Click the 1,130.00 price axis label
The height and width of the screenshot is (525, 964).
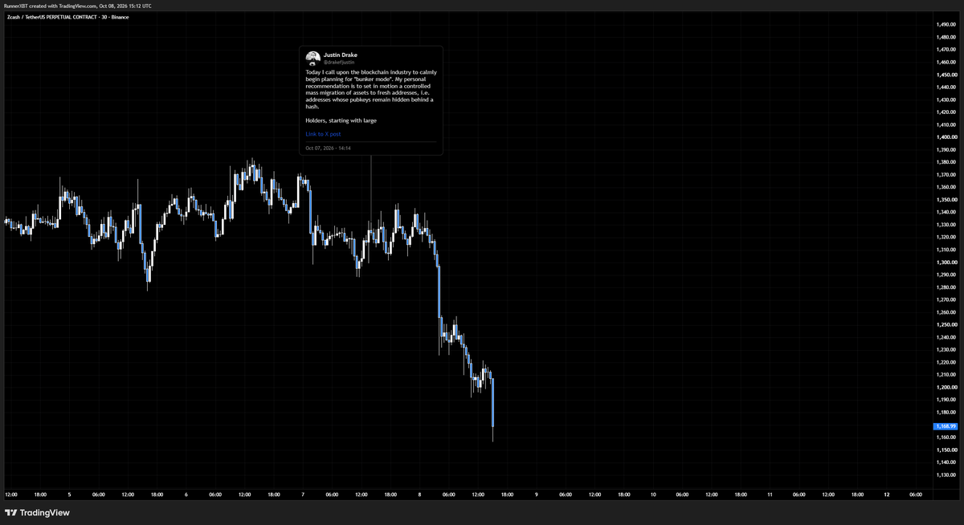pos(945,474)
